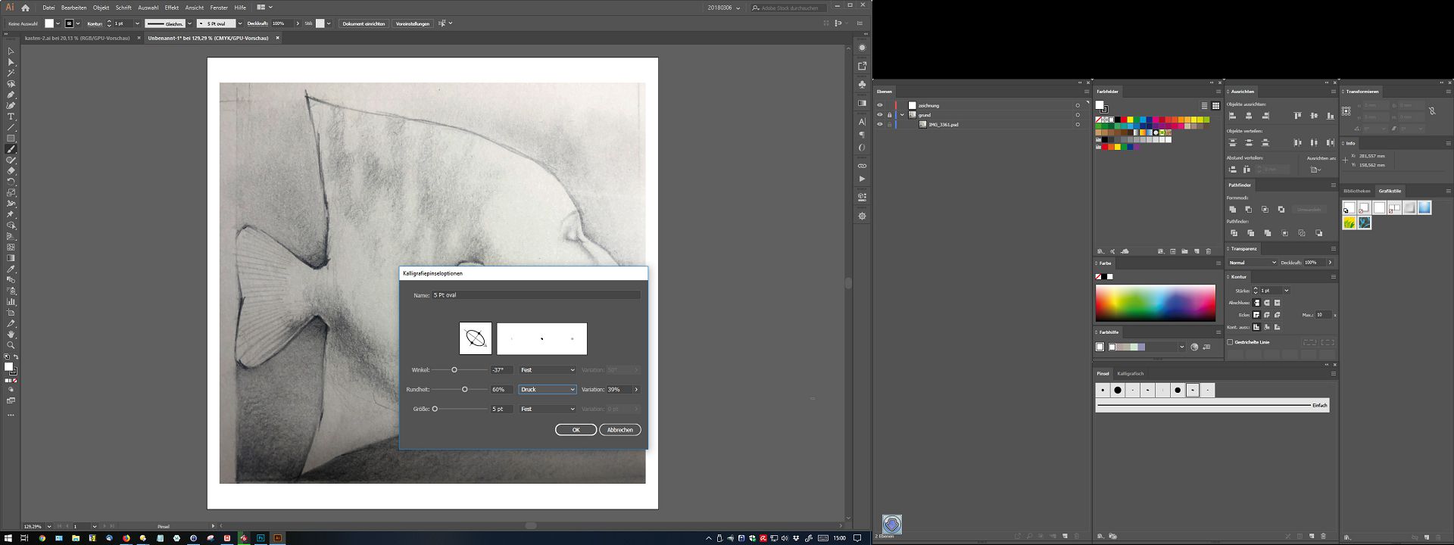This screenshot has width=1454, height=545.
Task: Click target circle of grund layer
Action: click(x=1078, y=115)
